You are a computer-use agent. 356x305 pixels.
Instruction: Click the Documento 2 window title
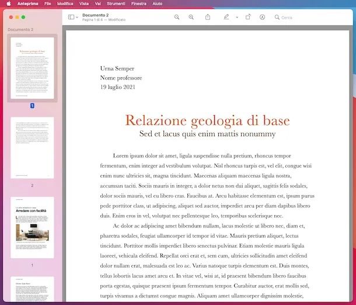point(95,15)
